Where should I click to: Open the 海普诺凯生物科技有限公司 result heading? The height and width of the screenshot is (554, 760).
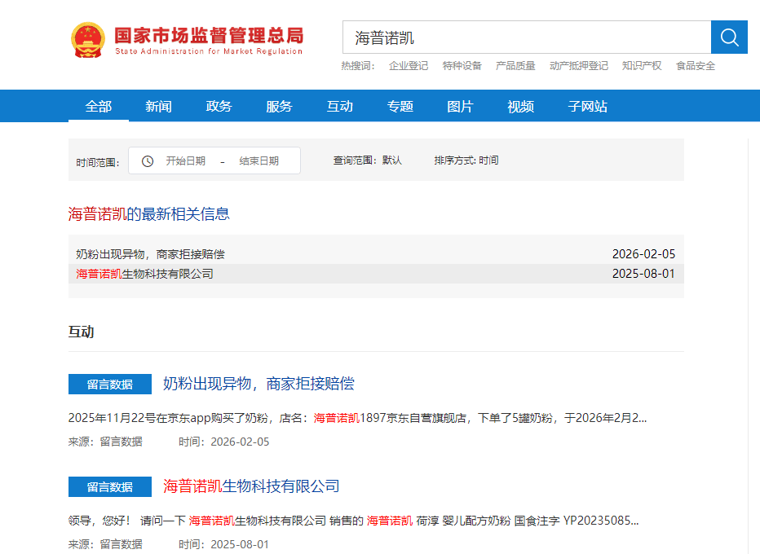251,486
